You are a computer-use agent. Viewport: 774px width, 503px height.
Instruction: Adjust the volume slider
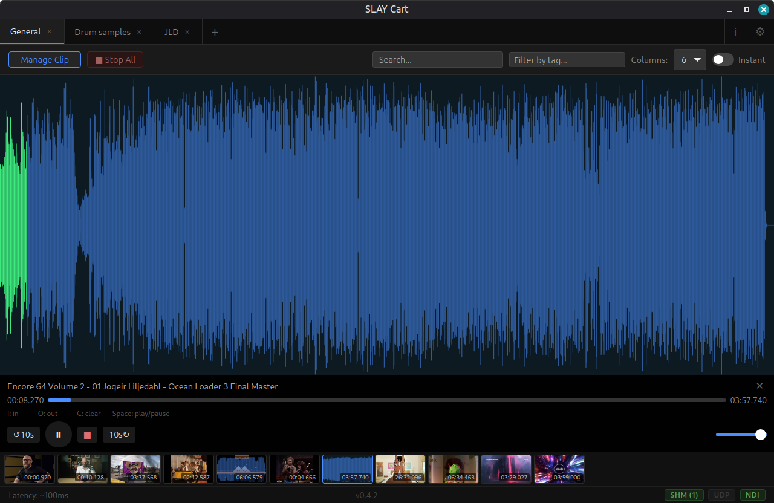(741, 435)
